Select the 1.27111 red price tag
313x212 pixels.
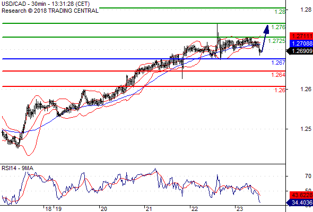[301, 36]
